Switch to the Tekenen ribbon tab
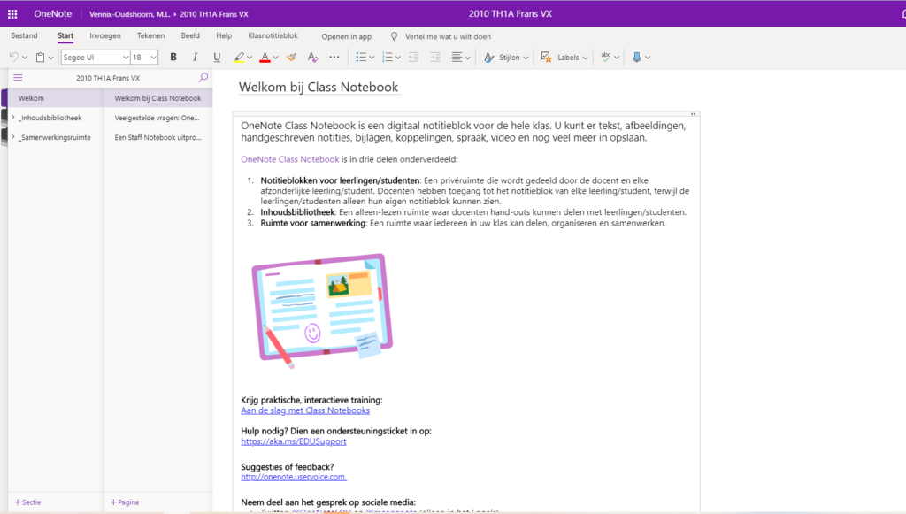The height and width of the screenshot is (514, 906). coord(150,36)
